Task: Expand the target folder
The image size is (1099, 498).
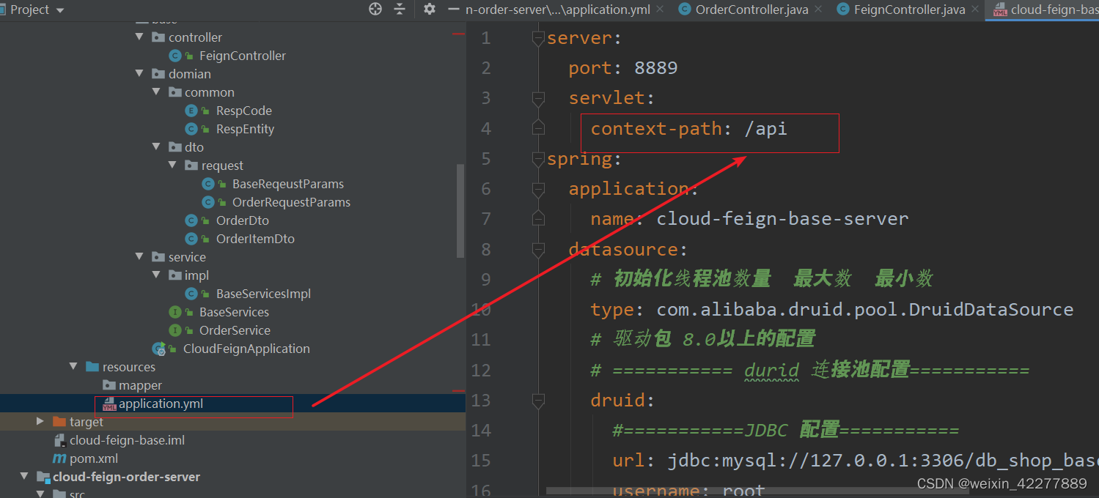Action: pyautogui.click(x=40, y=421)
